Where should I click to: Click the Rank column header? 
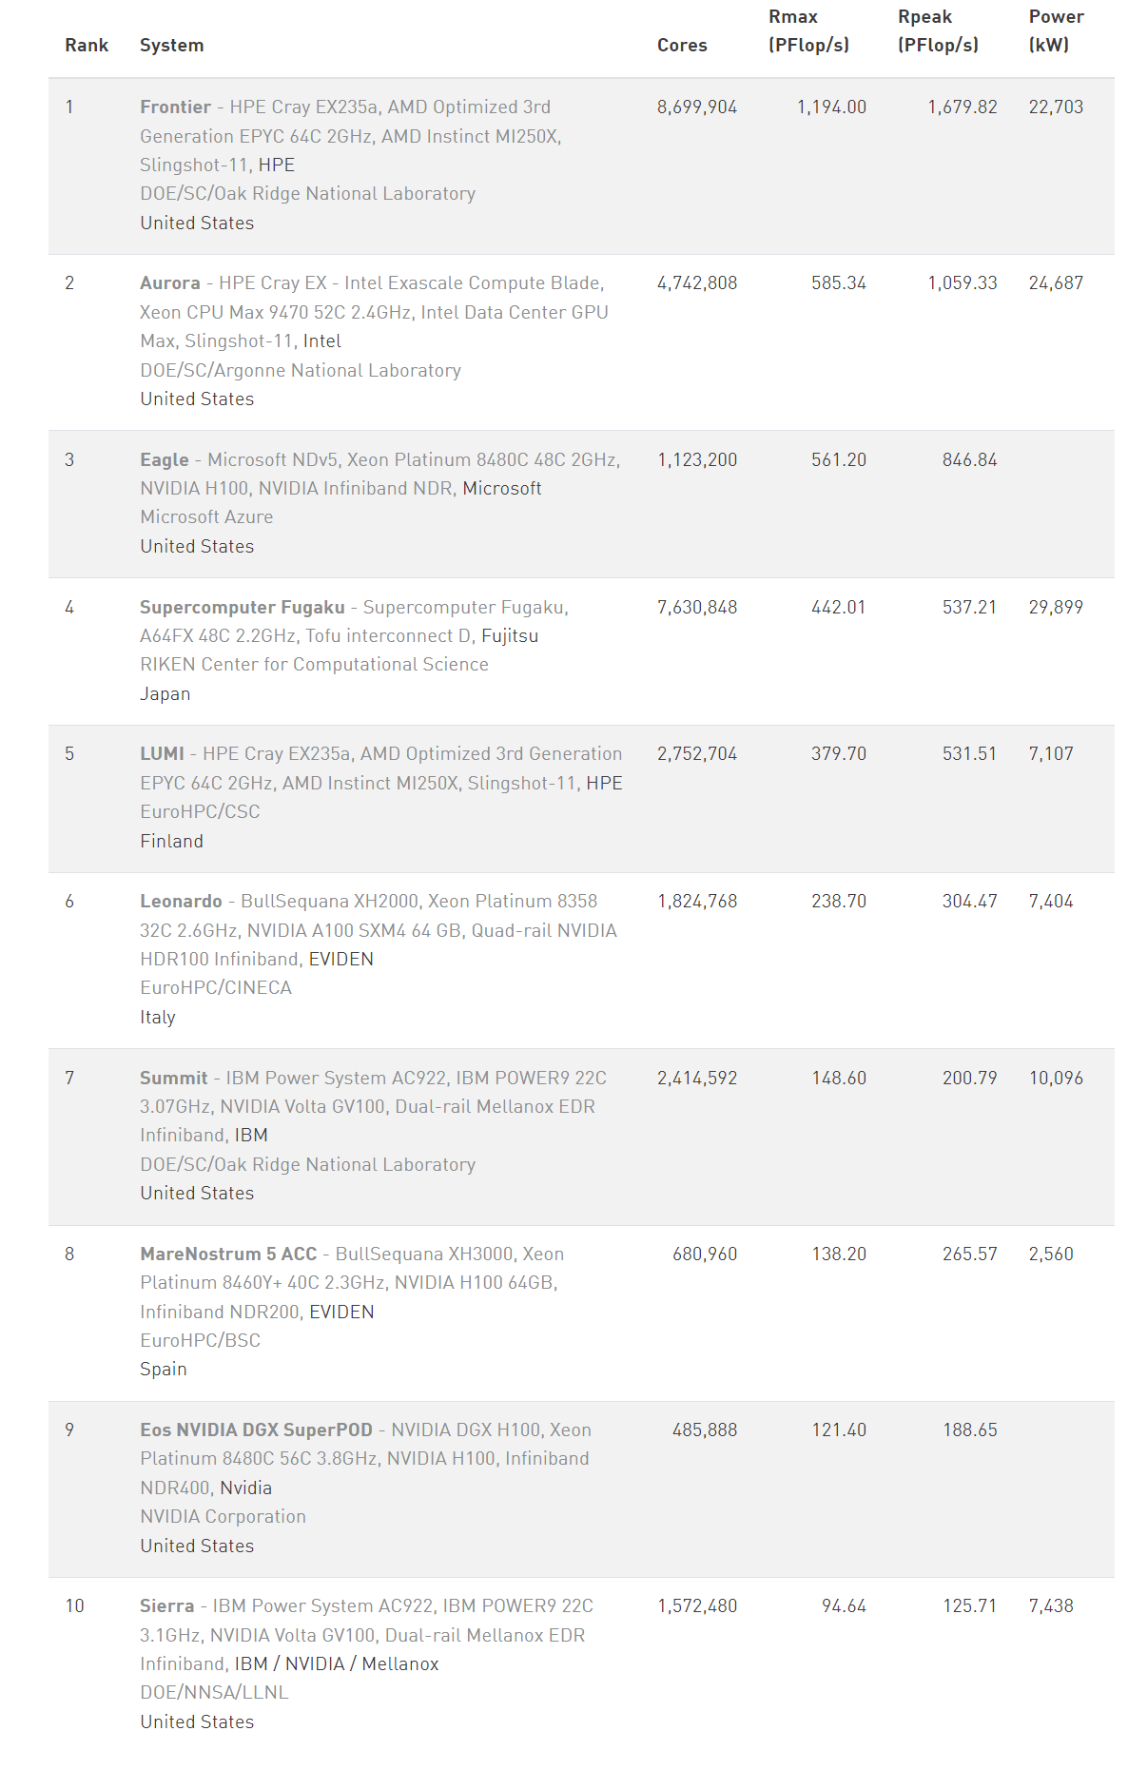[87, 46]
